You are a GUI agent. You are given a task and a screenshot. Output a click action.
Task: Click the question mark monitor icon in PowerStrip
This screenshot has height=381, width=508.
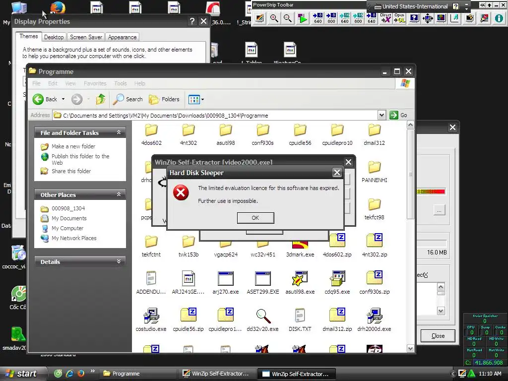point(414,18)
